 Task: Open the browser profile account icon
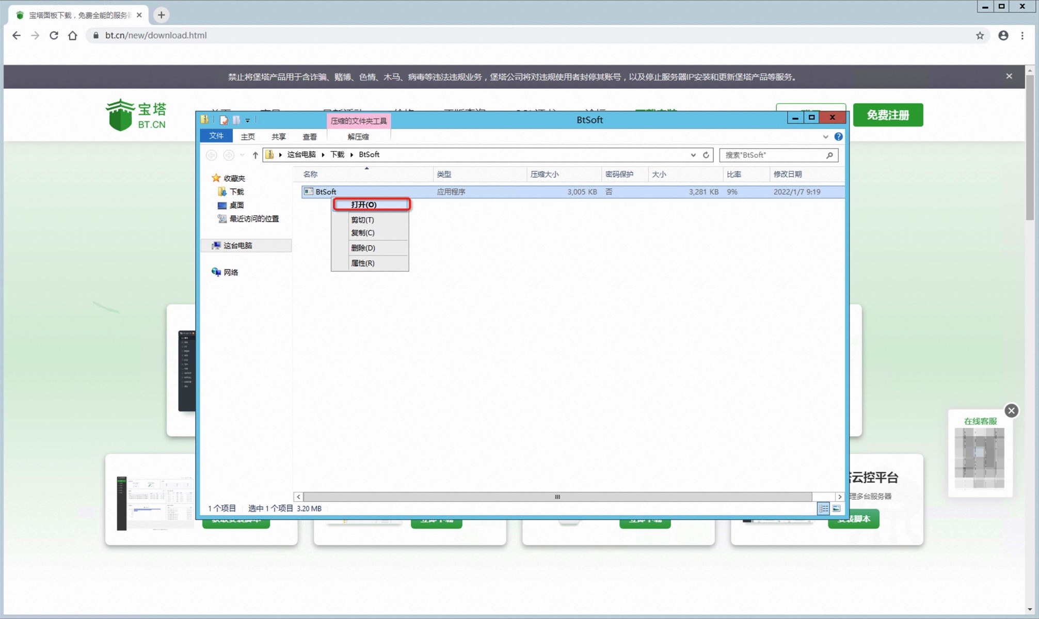pos(1003,35)
